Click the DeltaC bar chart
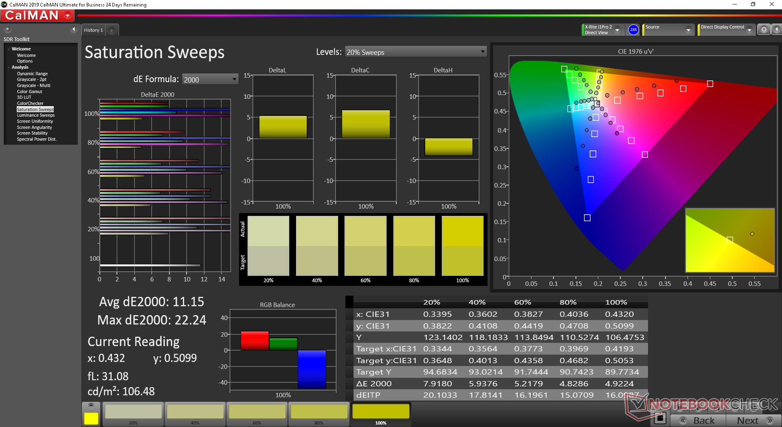Screen dimensions: 782x427 [x=366, y=138]
